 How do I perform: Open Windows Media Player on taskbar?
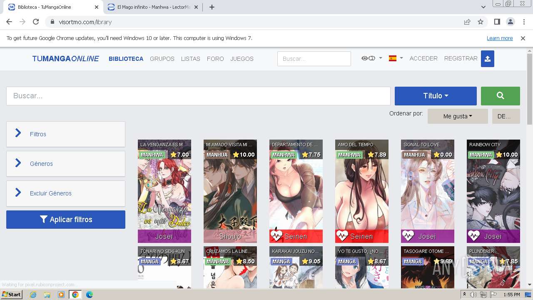(61, 295)
